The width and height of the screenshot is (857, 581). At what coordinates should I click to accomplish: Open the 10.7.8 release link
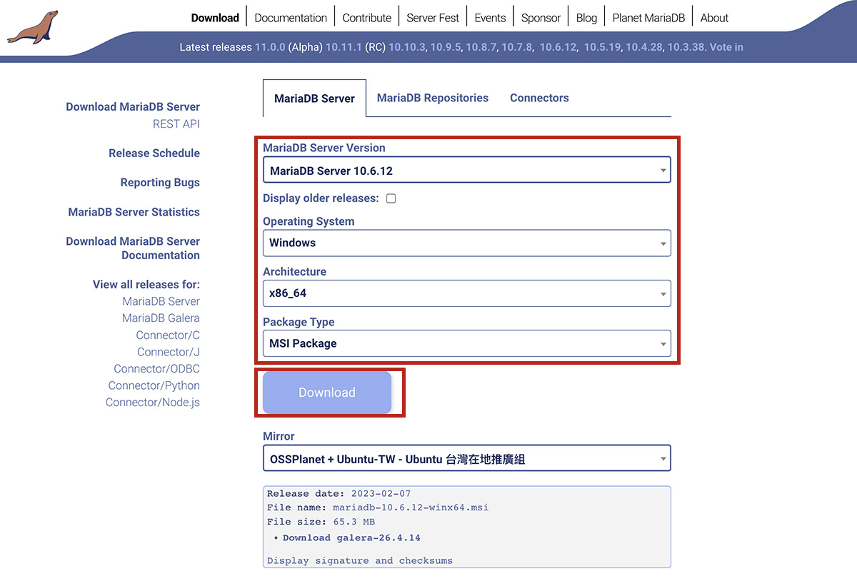pos(516,47)
